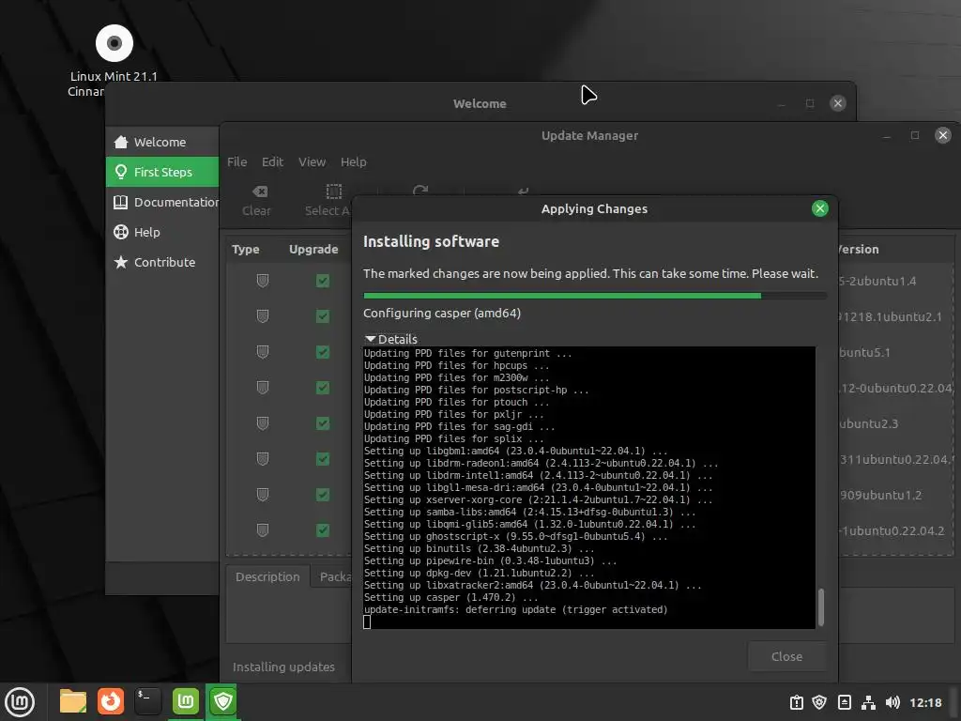Screen dimensions: 961x721
Task: Toggle the seventh row upgrade checkbox
Action: 323,495
